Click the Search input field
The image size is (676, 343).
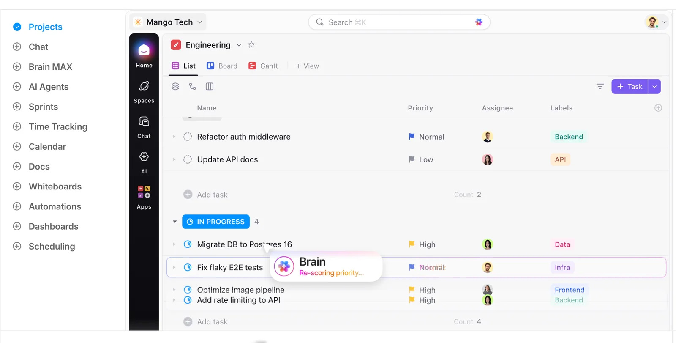[399, 22]
